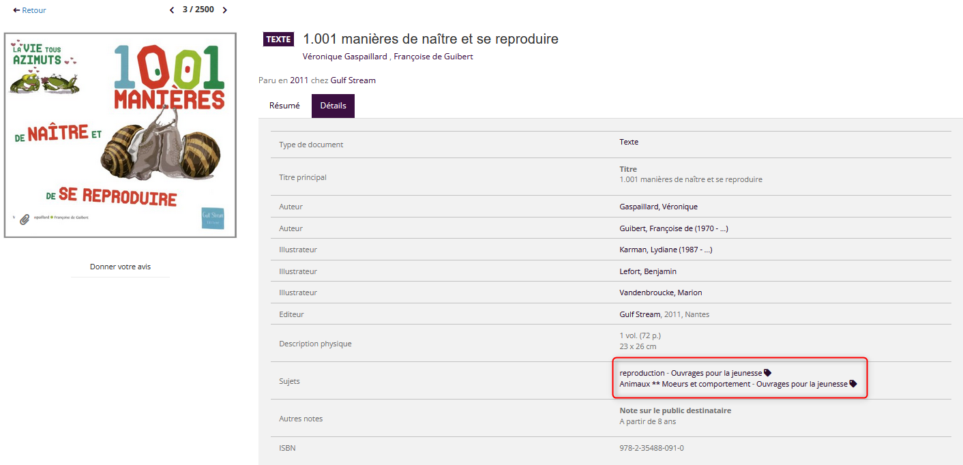Go back using the Retour link
This screenshot has width=963, height=465.
click(x=30, y=10)
